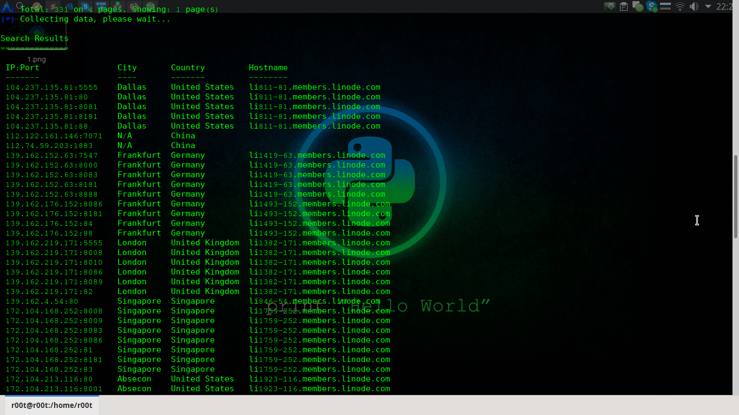739x415 pixels.
Task: Click Absecon in the 172.104.213.116:80 row
Action: click(134, 379)
